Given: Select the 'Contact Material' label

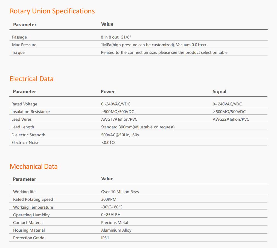Looking at the screenshot, I should 28,223.
